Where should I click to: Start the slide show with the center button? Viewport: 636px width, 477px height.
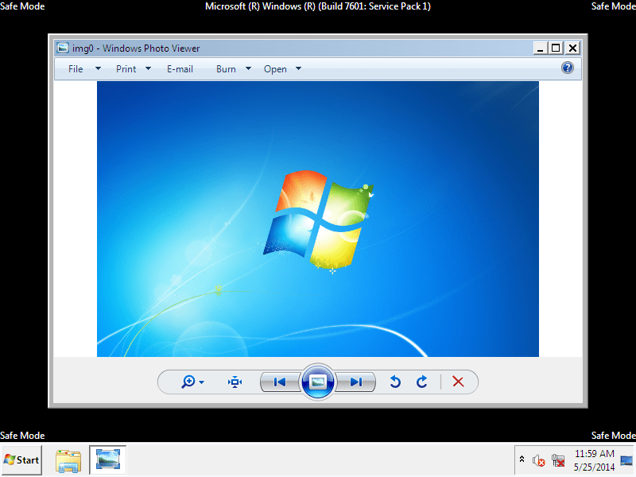point(317,382)
